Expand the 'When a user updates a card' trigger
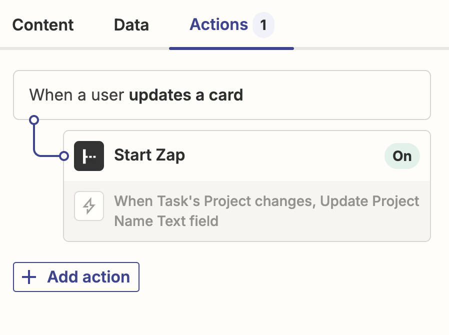The image size is (449, 335). 221,95
